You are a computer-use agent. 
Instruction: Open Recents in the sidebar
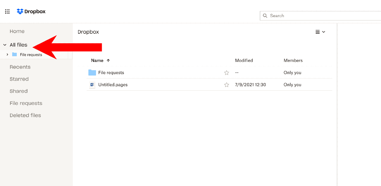pyautogui.click(x=20, y=67)
